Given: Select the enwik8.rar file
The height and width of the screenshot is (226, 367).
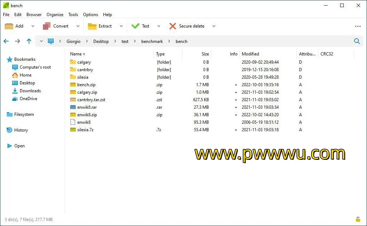Looking at the screenshot, I should pyautogui.click(x=87, y=107).
